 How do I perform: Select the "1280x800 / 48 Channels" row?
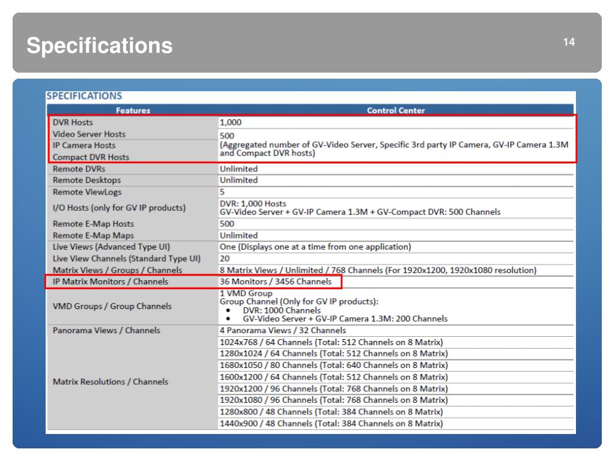coord(332,412)
